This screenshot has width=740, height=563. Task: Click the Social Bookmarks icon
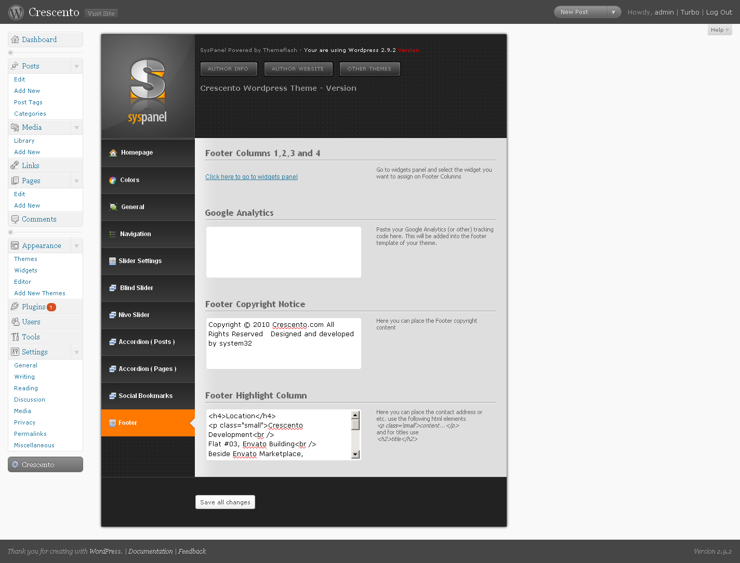113,396
